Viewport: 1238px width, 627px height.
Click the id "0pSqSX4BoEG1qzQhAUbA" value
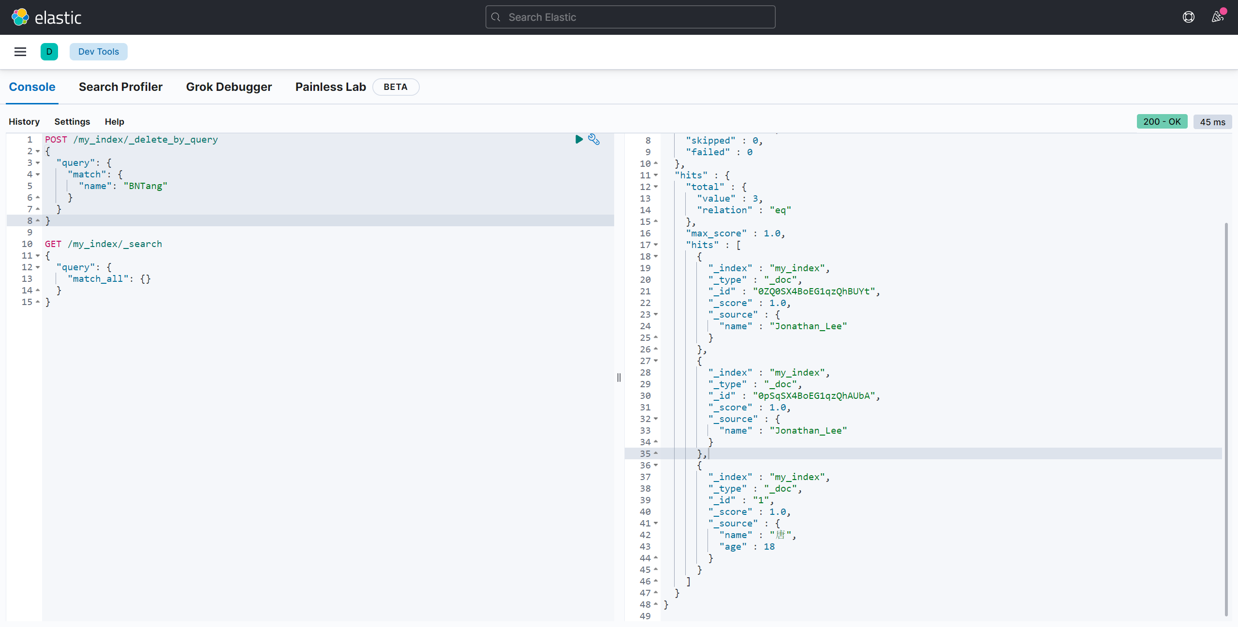(814, 396)
